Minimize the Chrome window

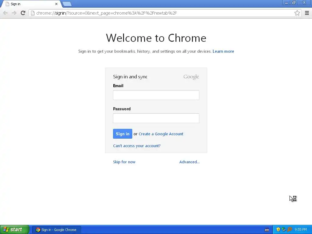286,3
